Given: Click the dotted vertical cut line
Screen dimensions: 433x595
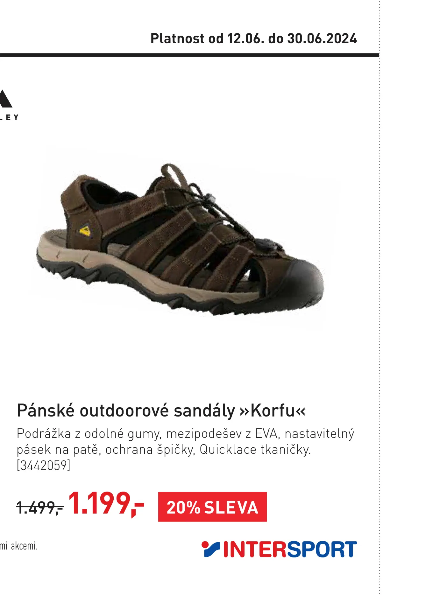Looking at the screenshot, I should pyautogui.click(x=379, y=297).
